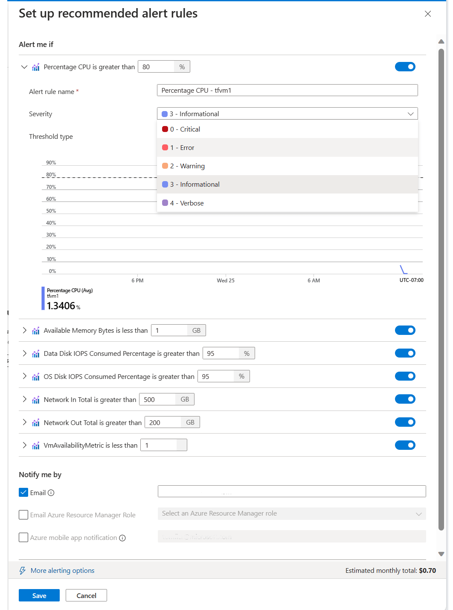Viewport: 453px width, 610px height.
Task: Click the red dot beside 1 - Error
Action: (165, 147)
